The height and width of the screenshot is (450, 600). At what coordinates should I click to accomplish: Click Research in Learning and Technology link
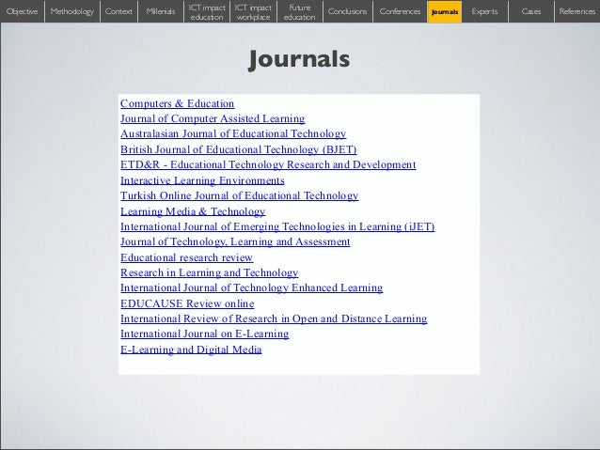210,272
